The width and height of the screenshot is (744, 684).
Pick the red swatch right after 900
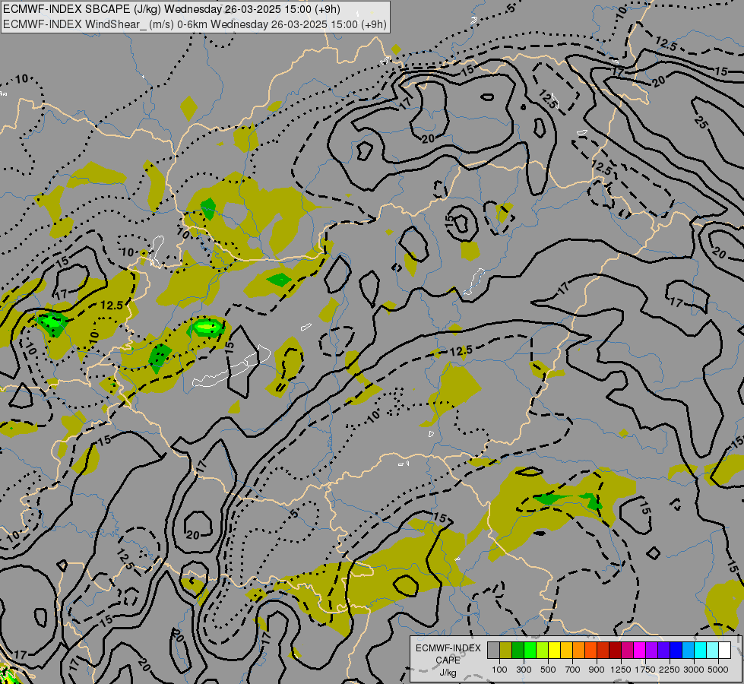[x=603, y=651]
